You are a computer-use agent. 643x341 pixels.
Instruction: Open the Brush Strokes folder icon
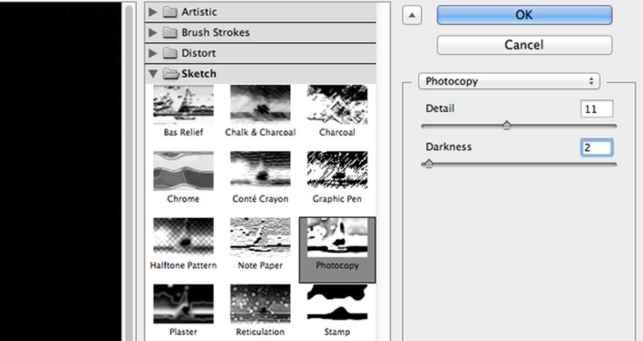pos(170,33)
